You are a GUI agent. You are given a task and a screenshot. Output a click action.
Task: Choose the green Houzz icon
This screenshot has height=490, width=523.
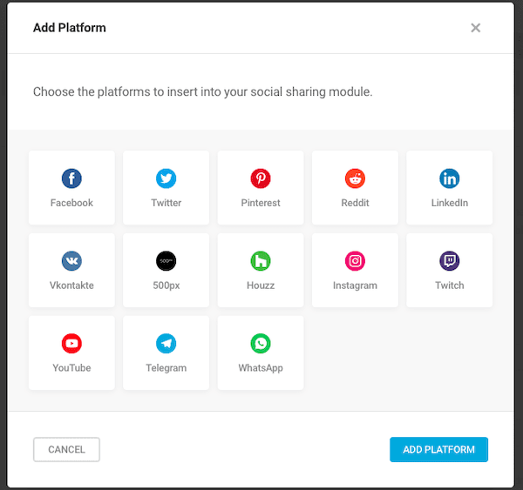coord(261,260)
